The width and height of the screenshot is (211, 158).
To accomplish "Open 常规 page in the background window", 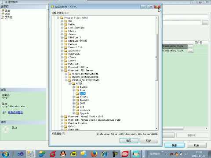I will [x=7, y=11].
